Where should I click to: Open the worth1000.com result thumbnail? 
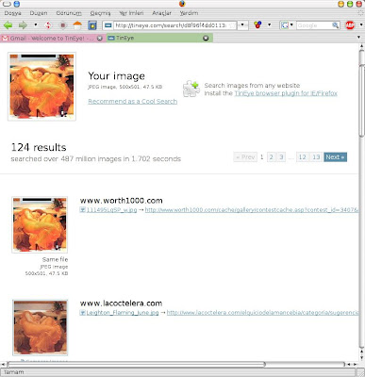pos(40,224)
